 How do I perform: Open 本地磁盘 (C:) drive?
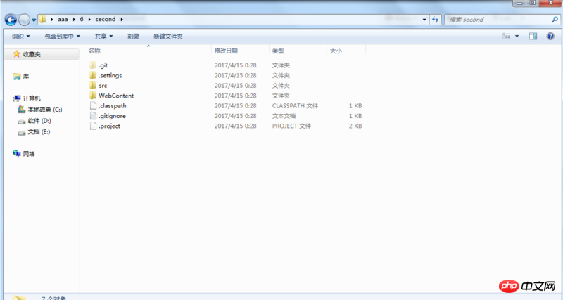(45, 110)
